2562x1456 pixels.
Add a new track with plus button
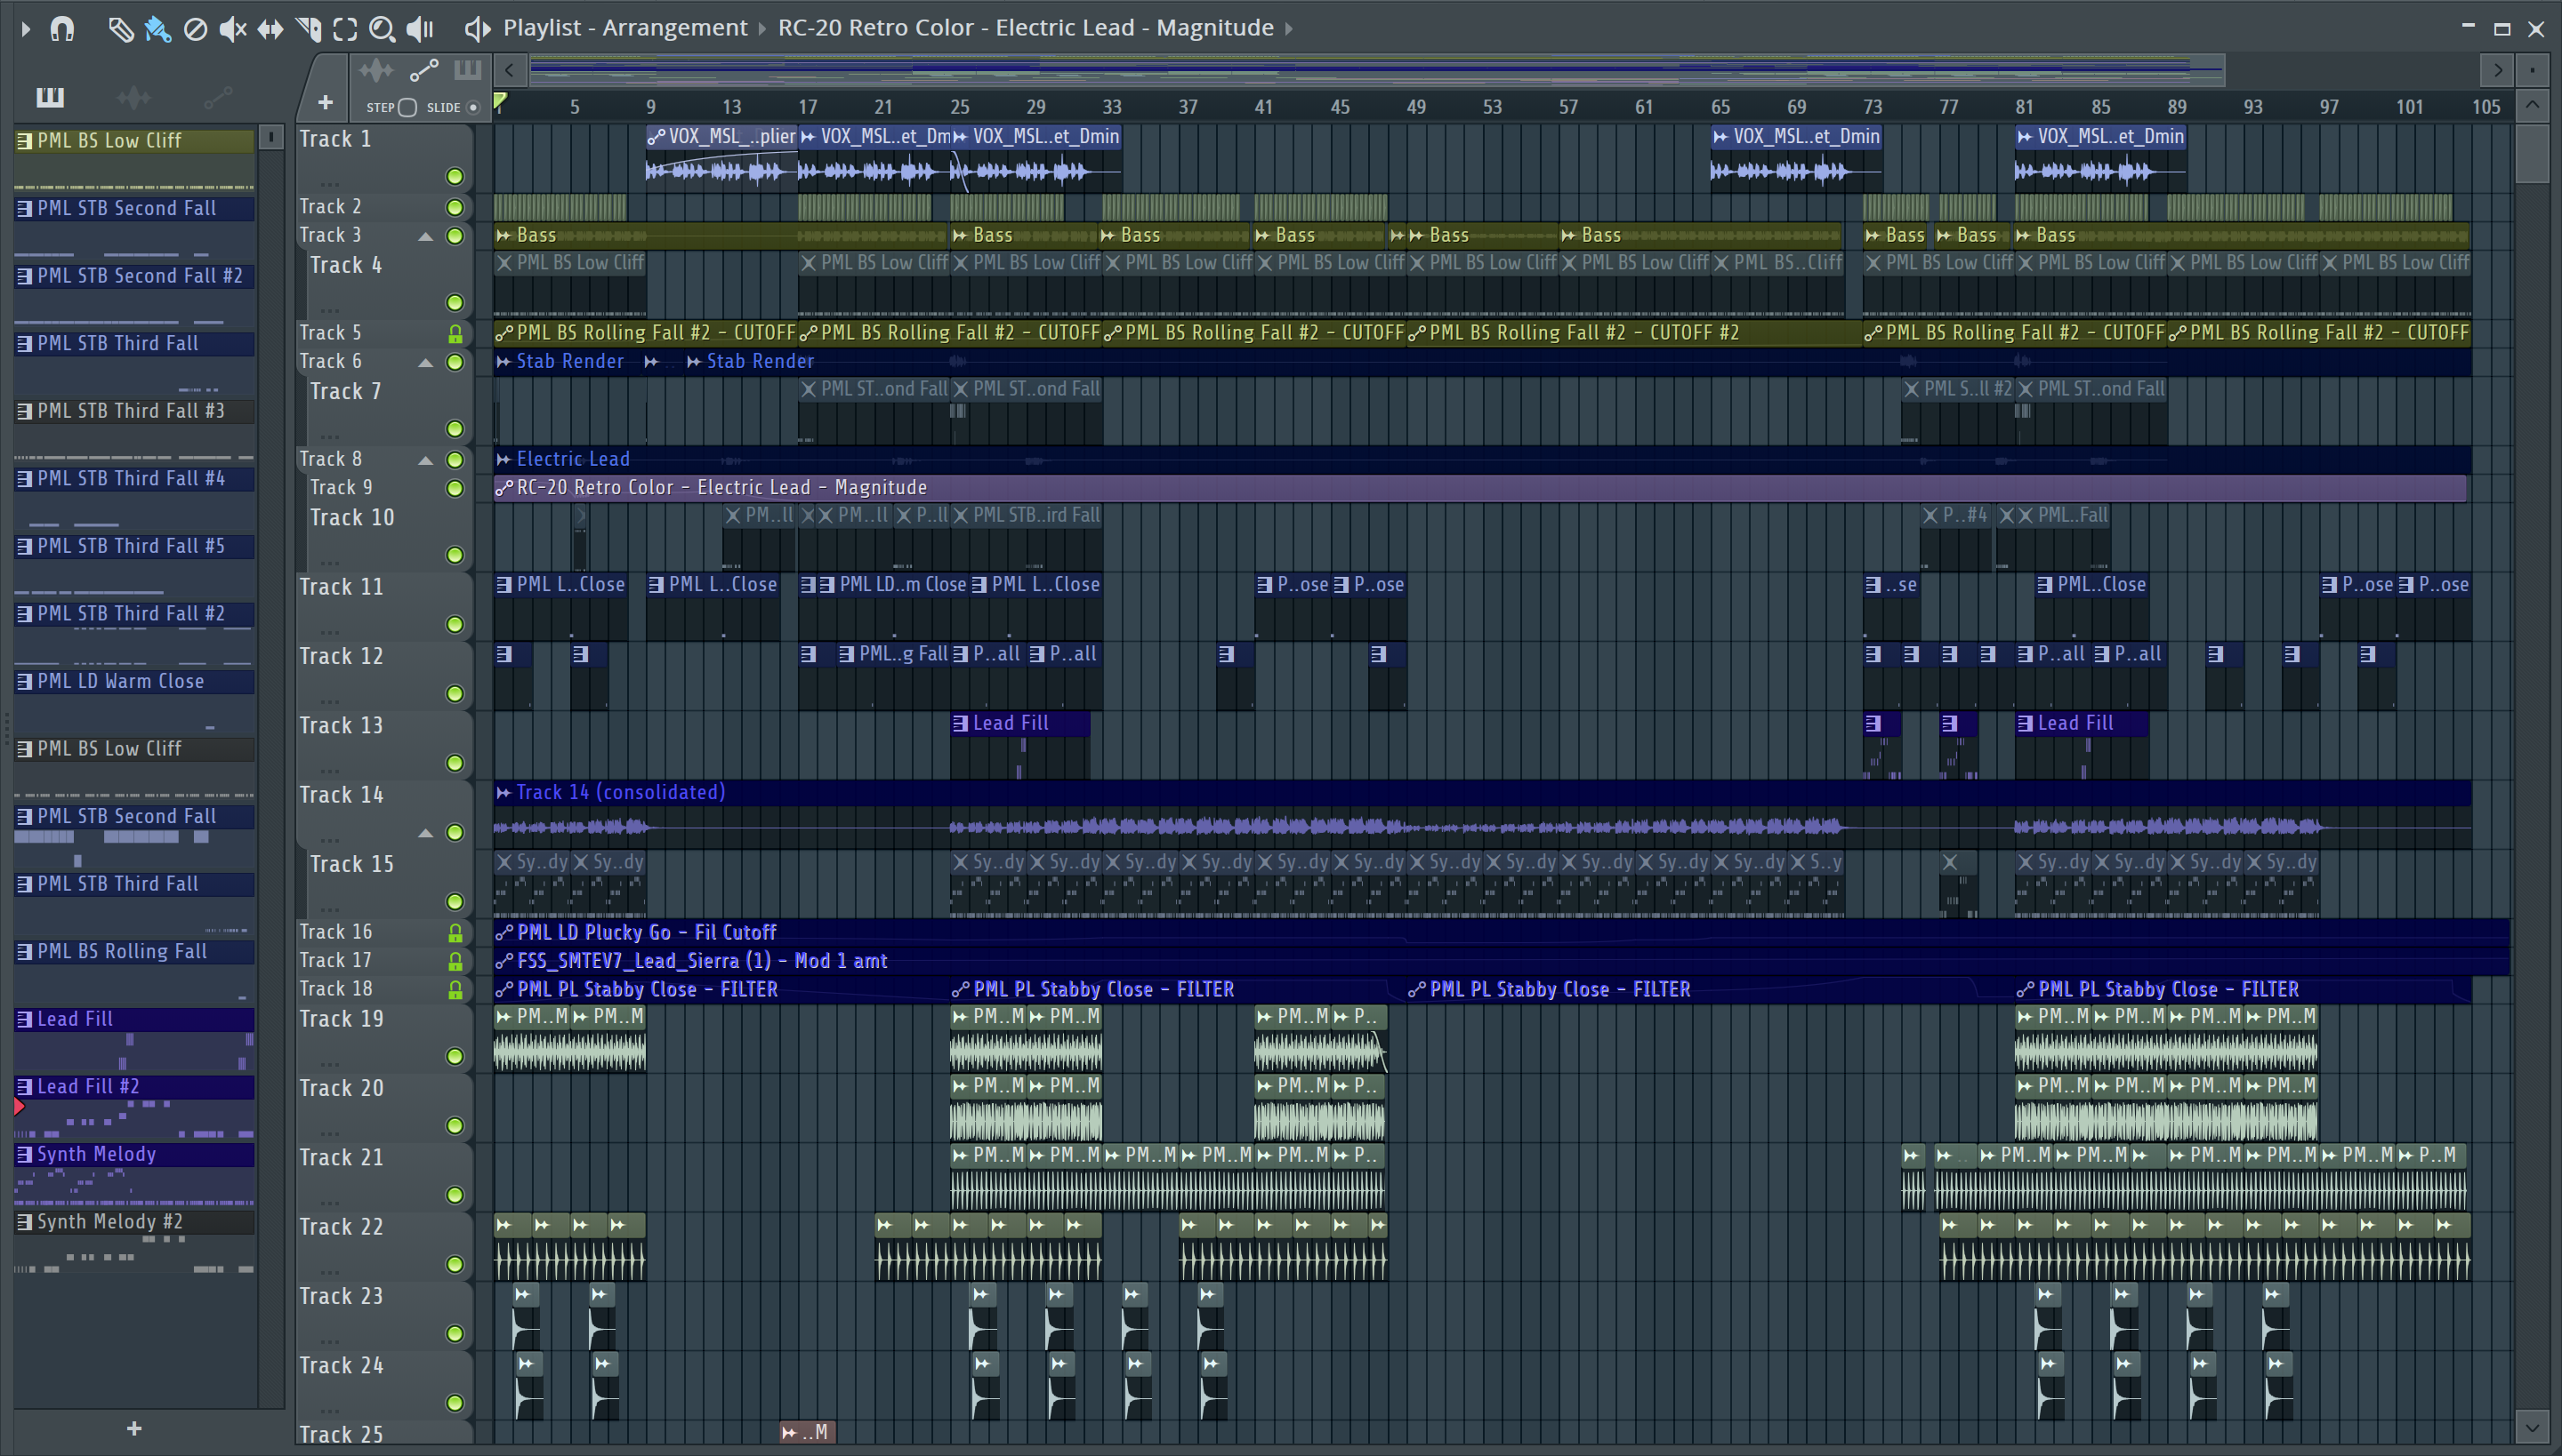(x=326, y=102)
